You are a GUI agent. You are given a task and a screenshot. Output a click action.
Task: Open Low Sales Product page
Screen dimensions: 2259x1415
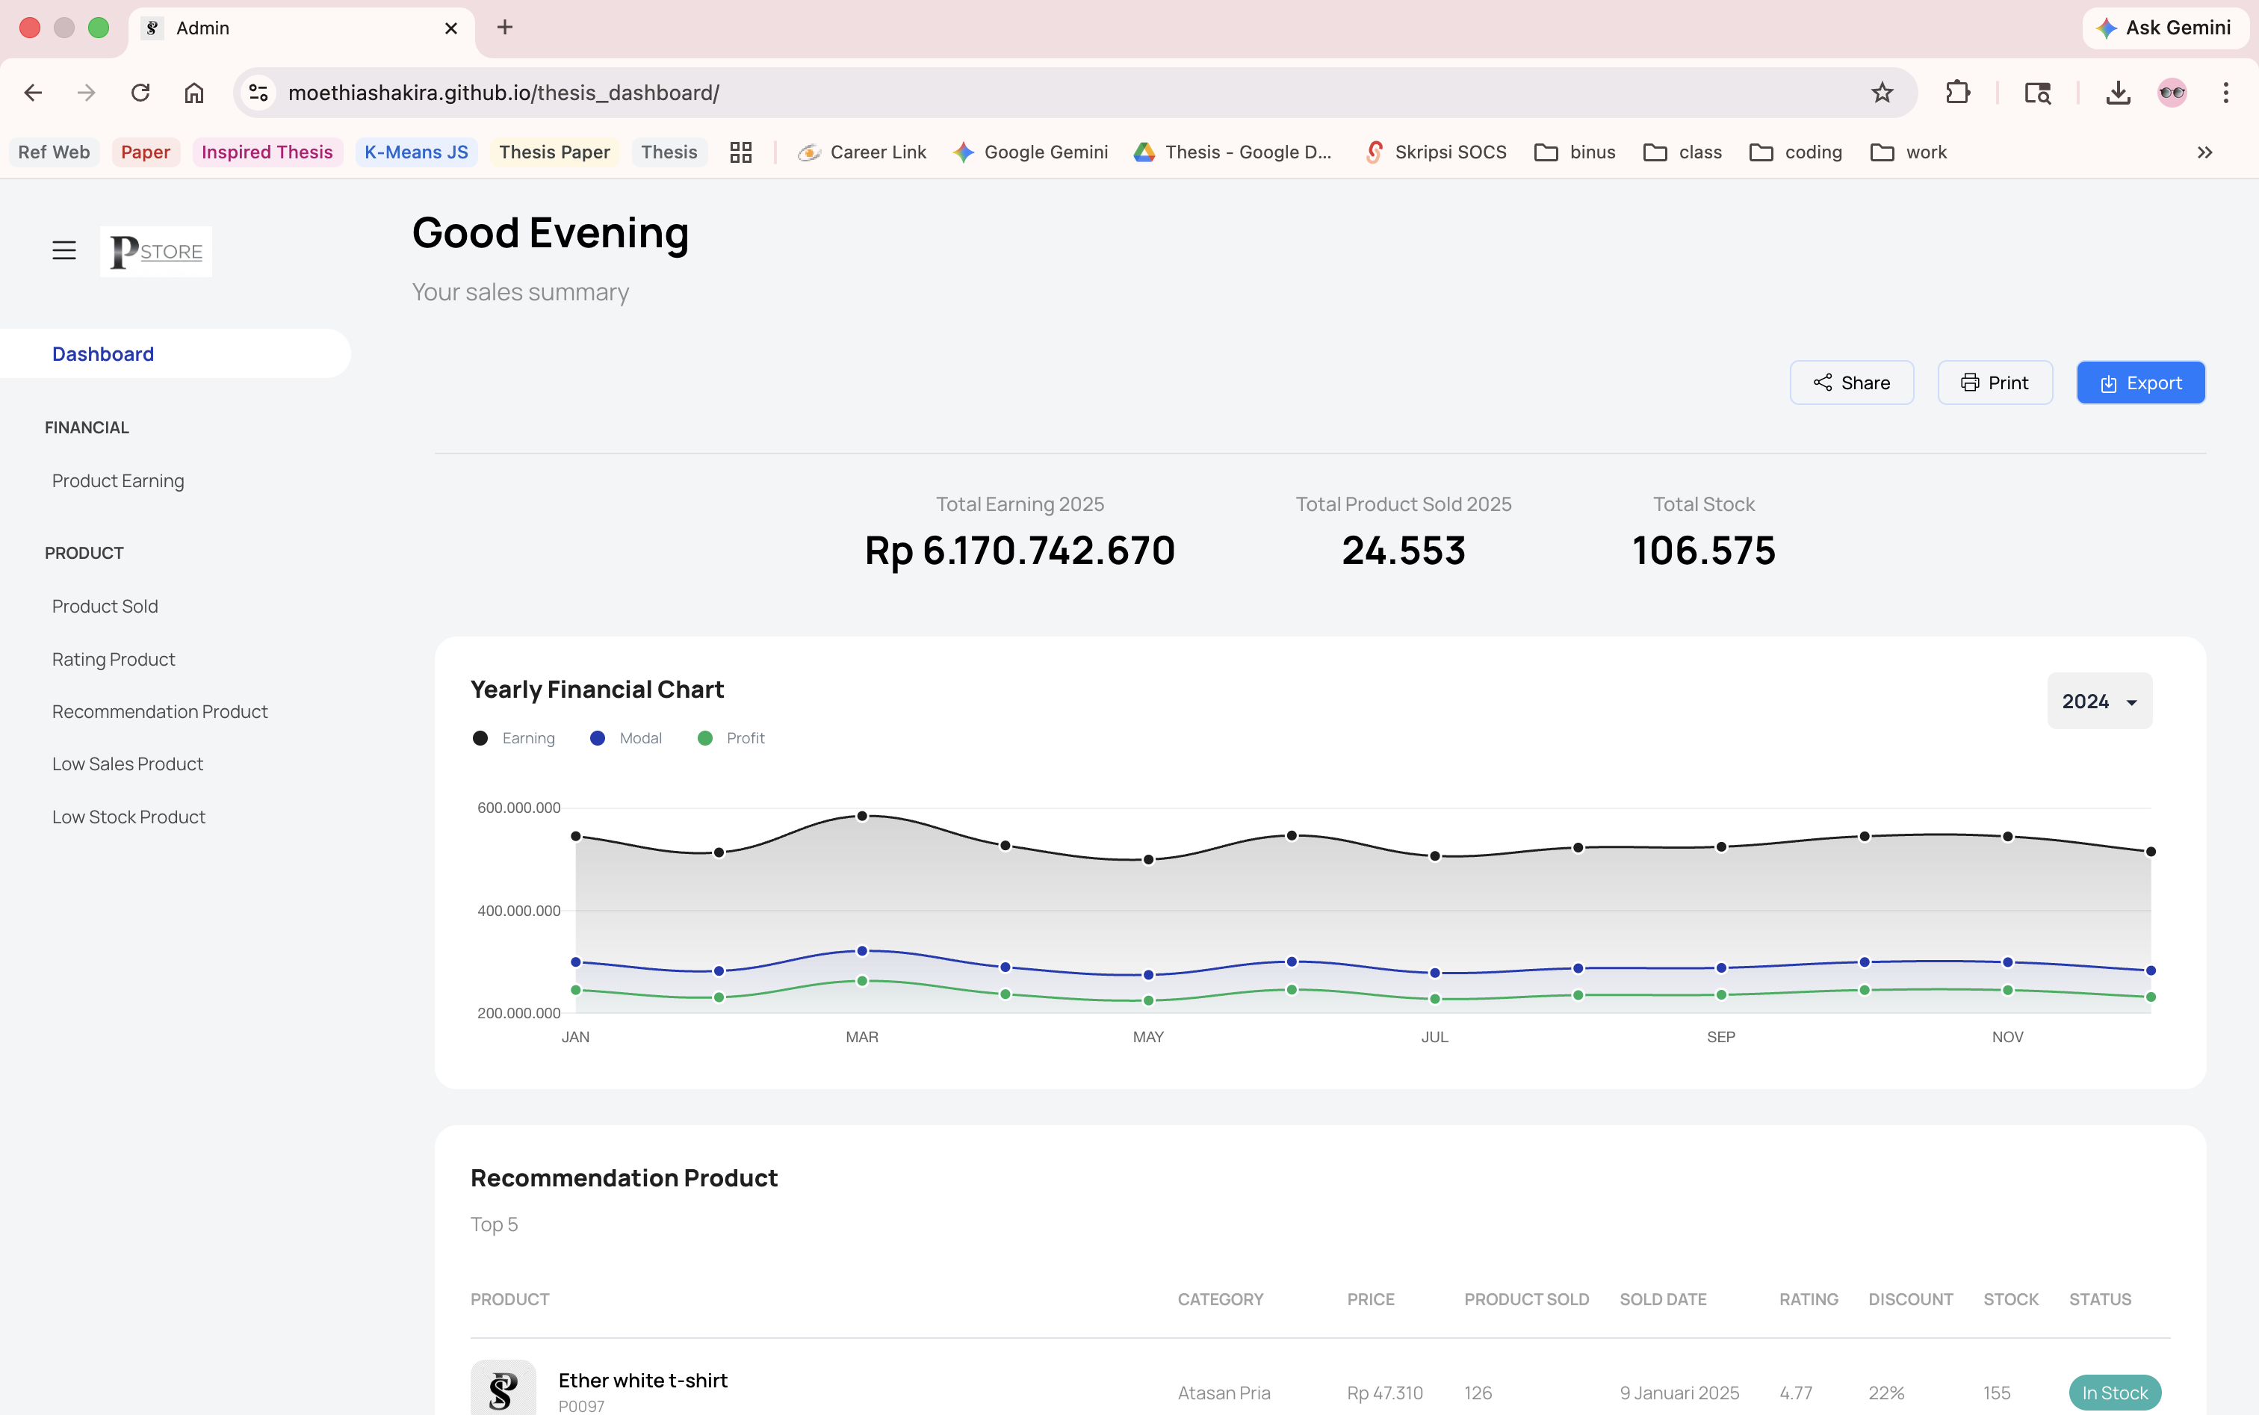[127, 764]
